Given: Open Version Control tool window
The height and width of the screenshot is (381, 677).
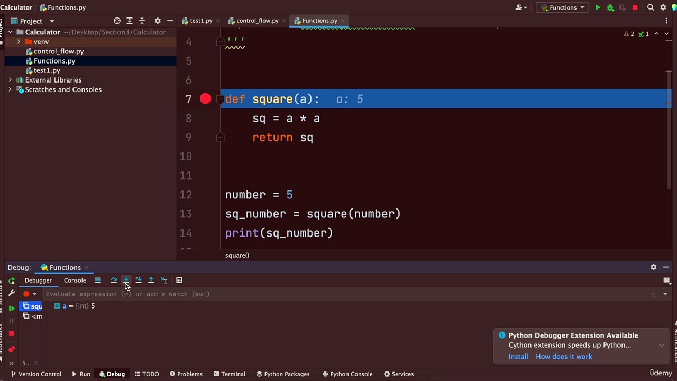Looking at the screenshot, I should [35, 374].
